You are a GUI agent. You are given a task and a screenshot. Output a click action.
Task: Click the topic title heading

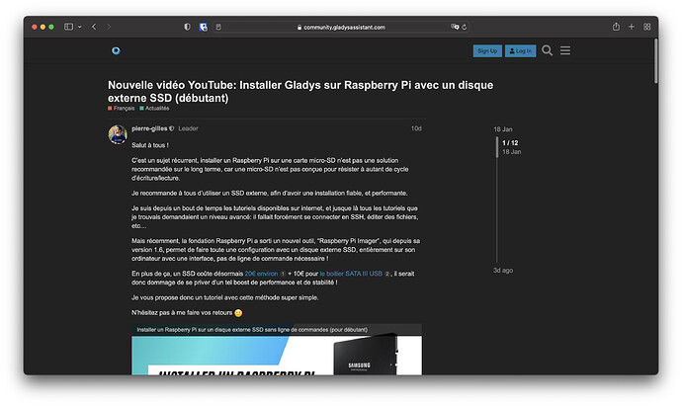(300, 91)
